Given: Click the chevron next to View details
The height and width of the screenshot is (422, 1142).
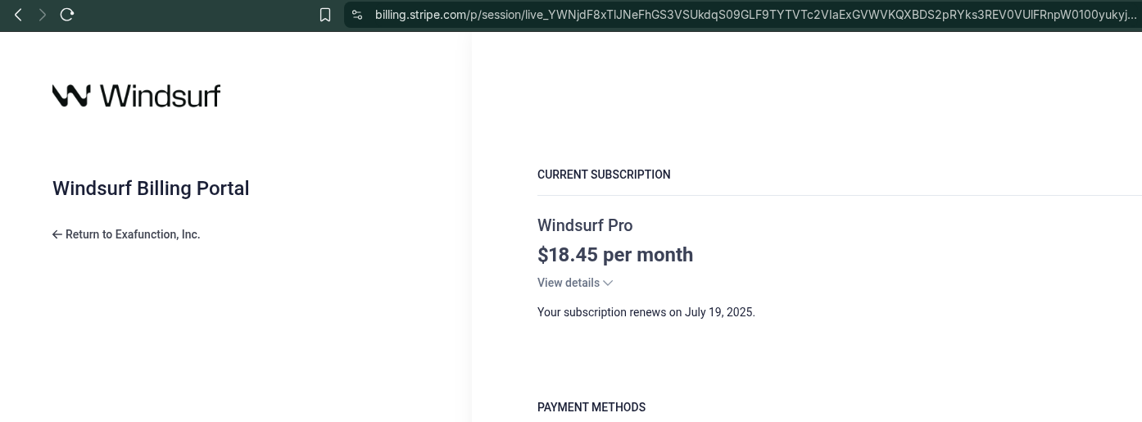Looking at the screenshot, I should 608,283.
